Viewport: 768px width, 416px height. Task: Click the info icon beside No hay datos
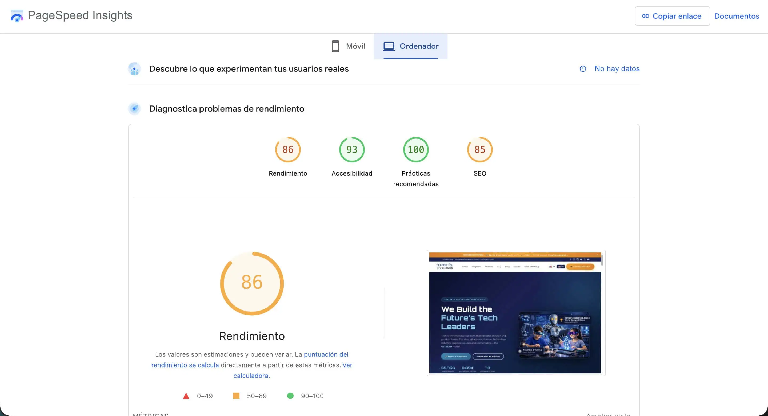click(x=583, y=69)
